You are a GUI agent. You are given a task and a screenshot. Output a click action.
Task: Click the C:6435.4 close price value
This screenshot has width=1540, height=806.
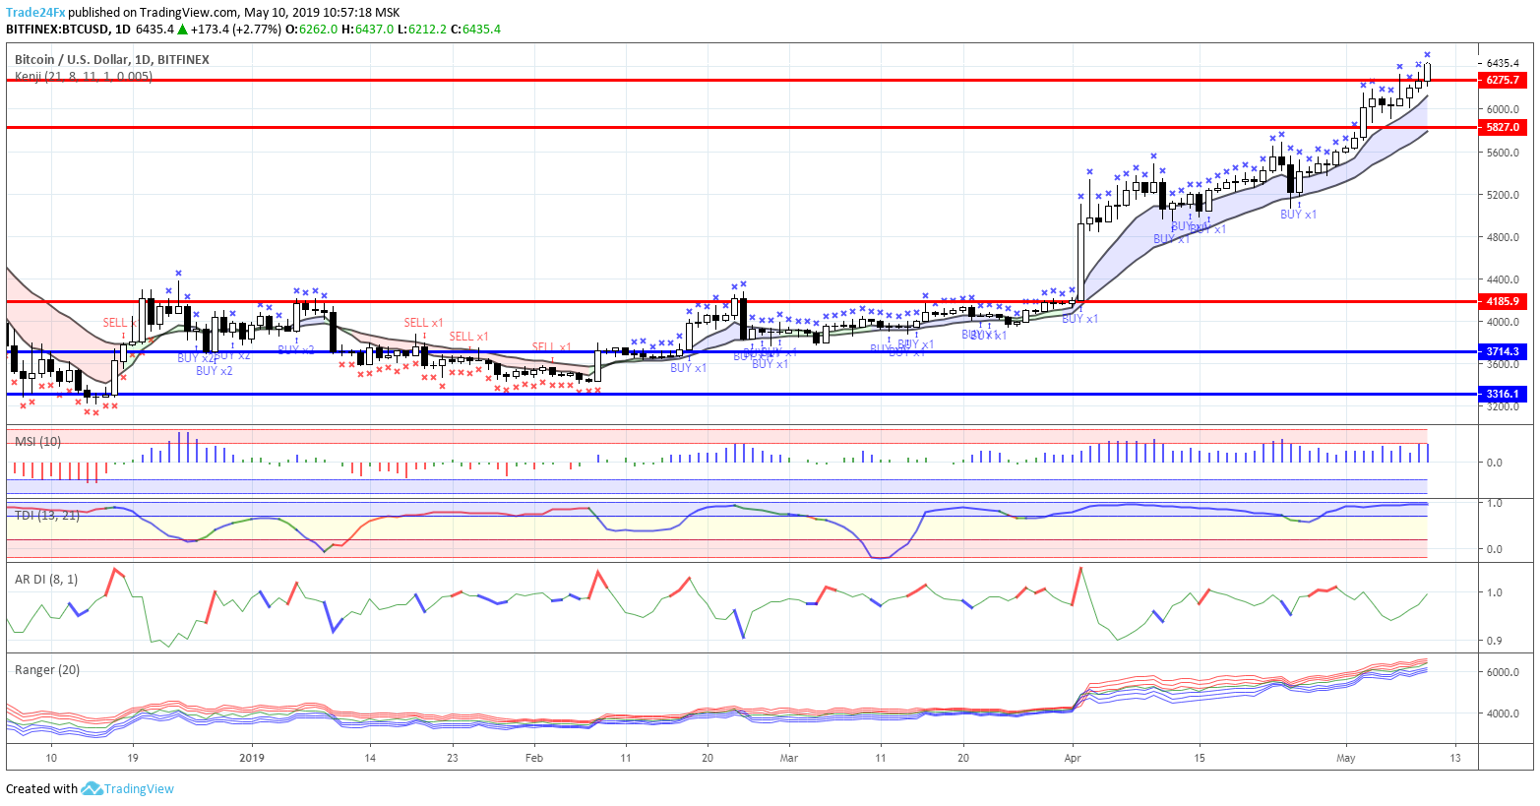click(476, 30)
